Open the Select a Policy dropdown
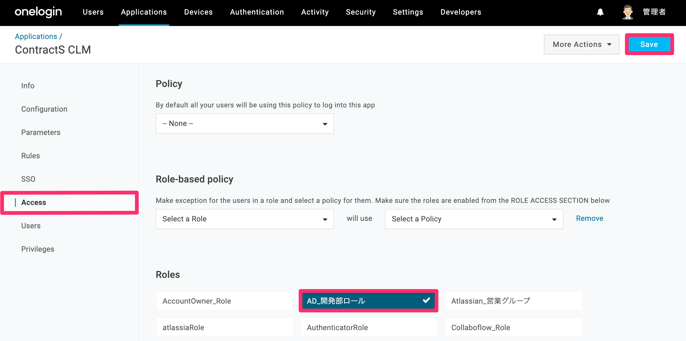Image resolution: width=686 pixels, height=341 pixels. [x=474, y=219]
